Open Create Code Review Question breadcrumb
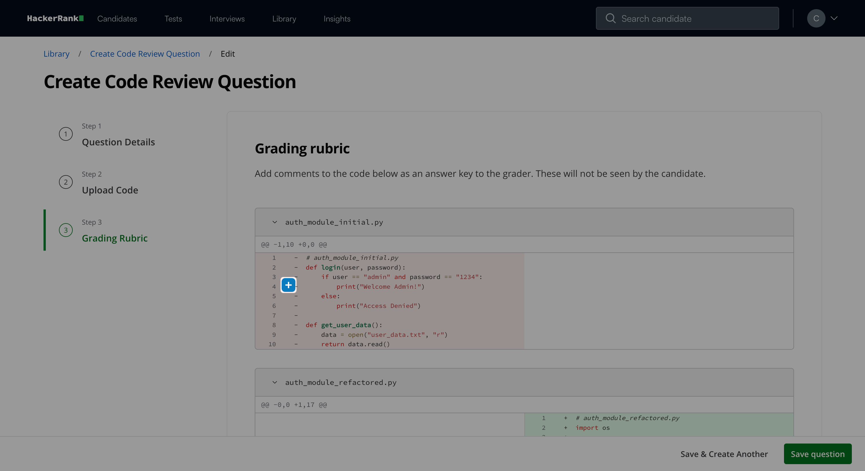The height and width of the screenshot is (471, 865). click(x=145, y=54)
